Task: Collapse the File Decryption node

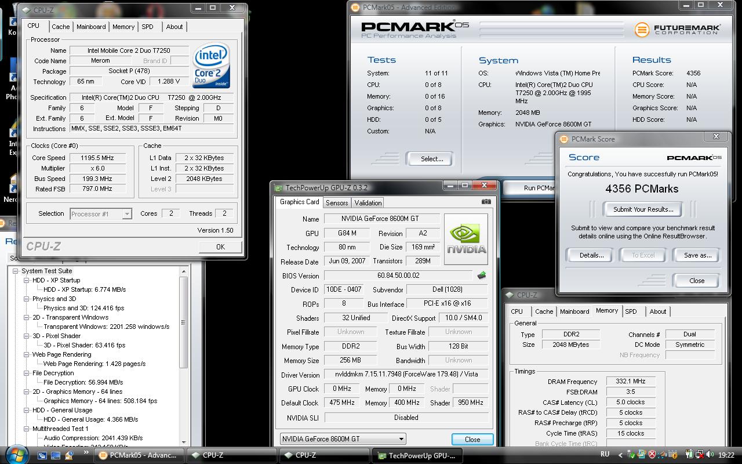Action: pos(27,373)
